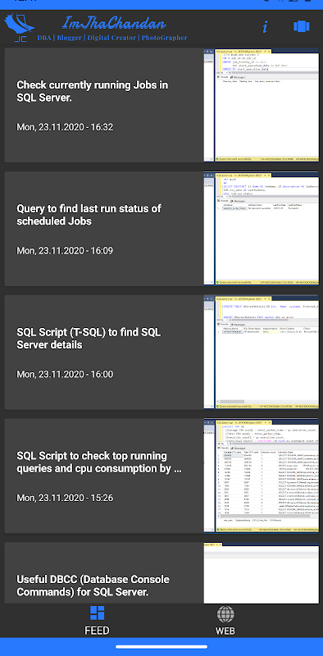
Task: Tap date 'Mon, 23.11.2020 - 16:00'
Action: pos(65,374)
